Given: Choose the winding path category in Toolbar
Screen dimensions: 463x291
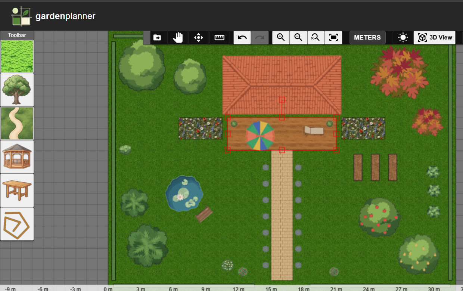Looking at the screenshot, I should pyautogui.click(x=17, y=123).
